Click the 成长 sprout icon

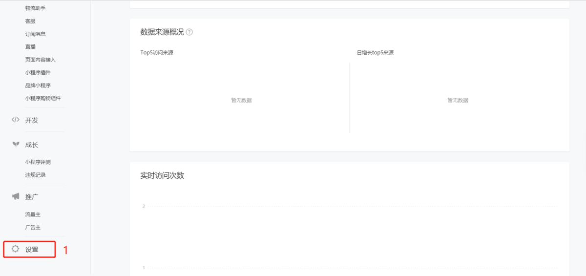point(16,145)
